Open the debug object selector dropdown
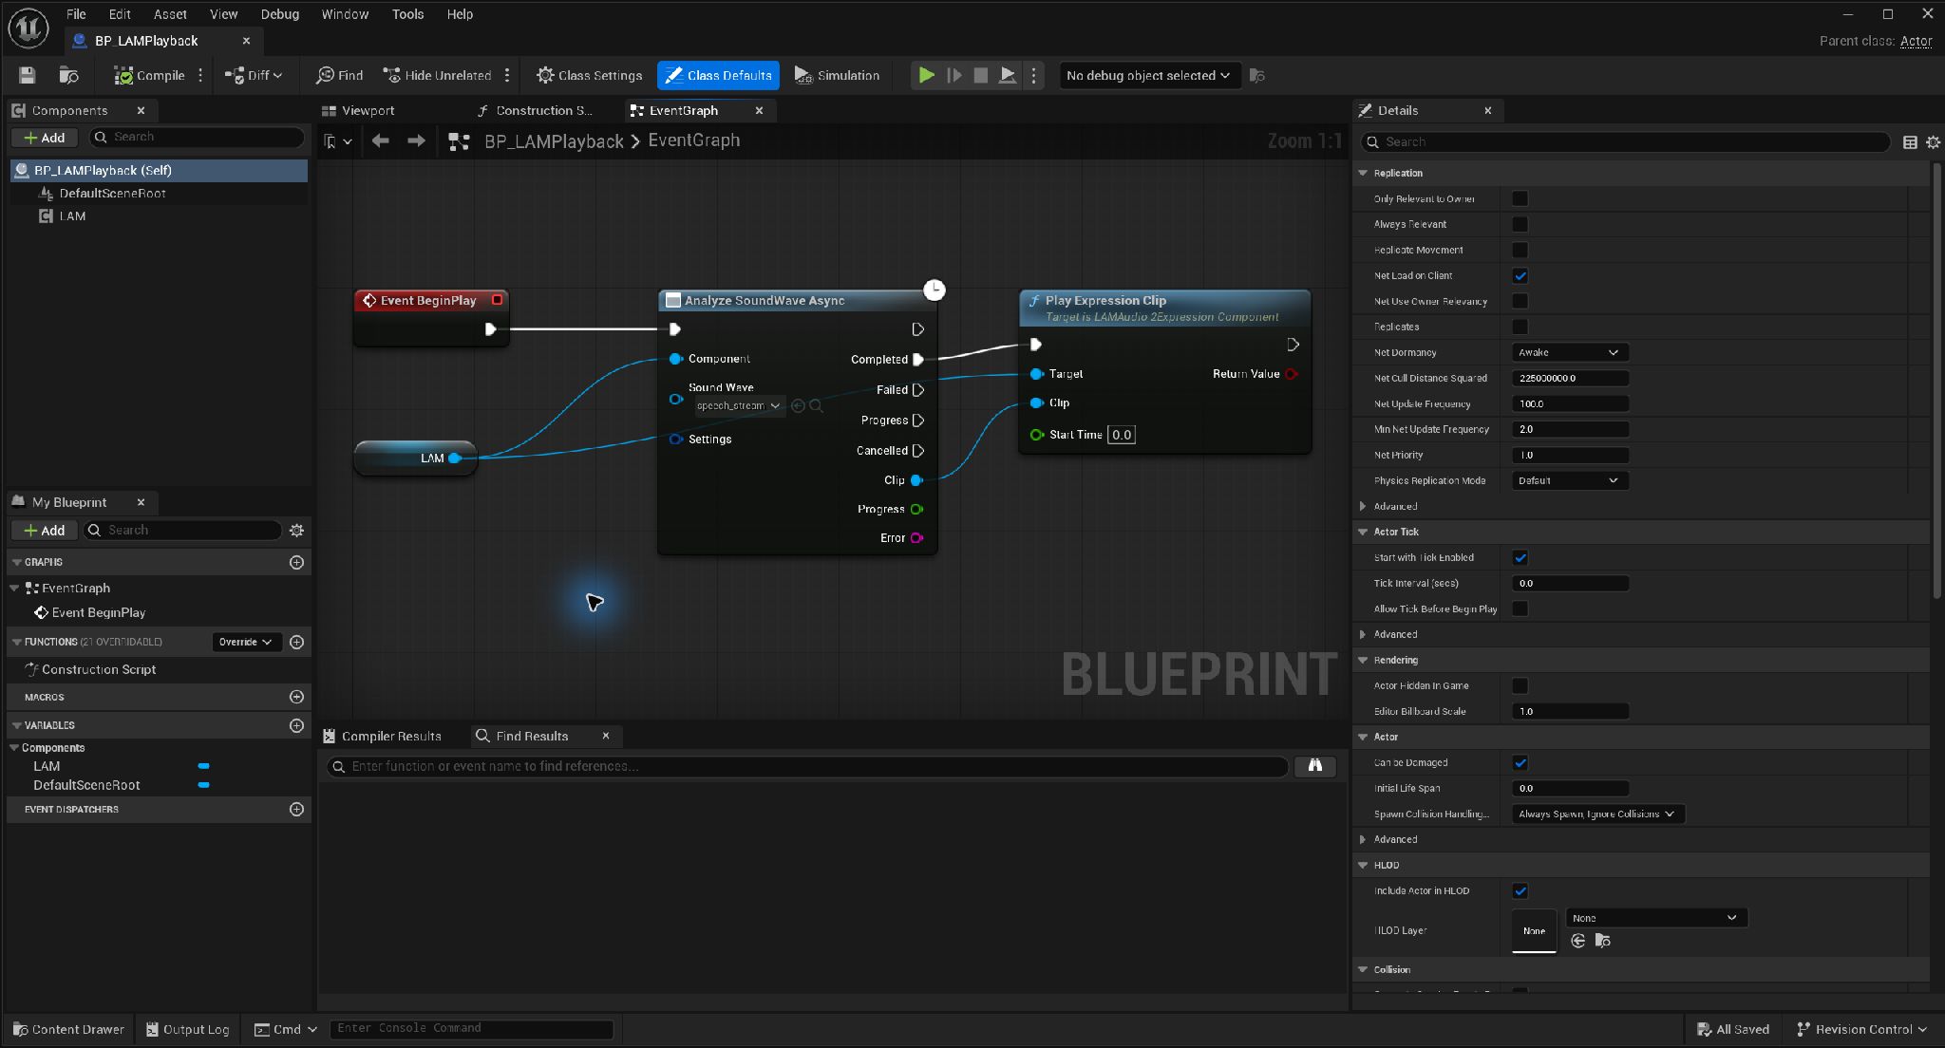 (x=1149, y=75)
